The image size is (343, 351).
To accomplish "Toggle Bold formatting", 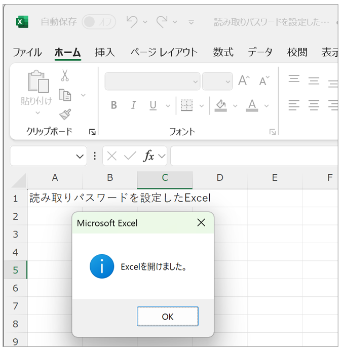I will pyautogui.click(x=114, y=105).
